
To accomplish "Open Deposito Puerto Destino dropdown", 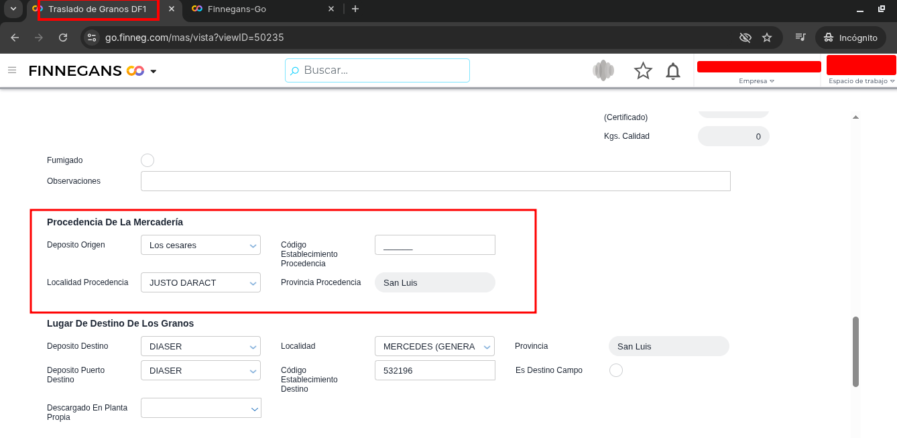I will pyautogui.click(x=200, y=370).
